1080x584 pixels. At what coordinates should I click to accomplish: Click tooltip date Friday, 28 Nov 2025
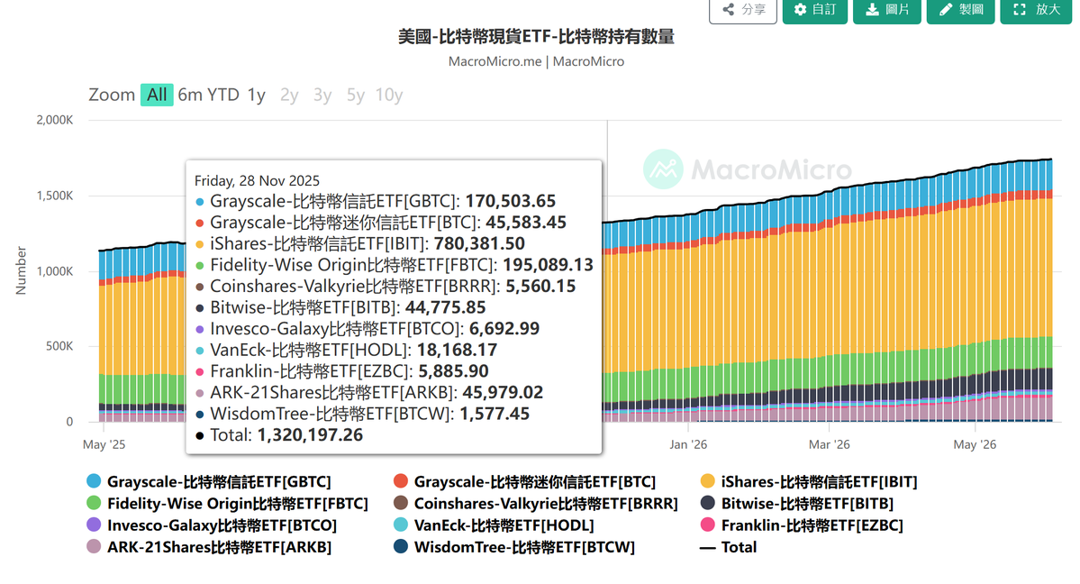click(257, 180)
